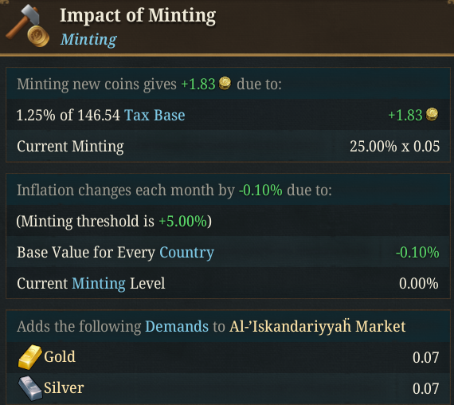Click the green +5.00% minting threshold value

tap(183, 221)
